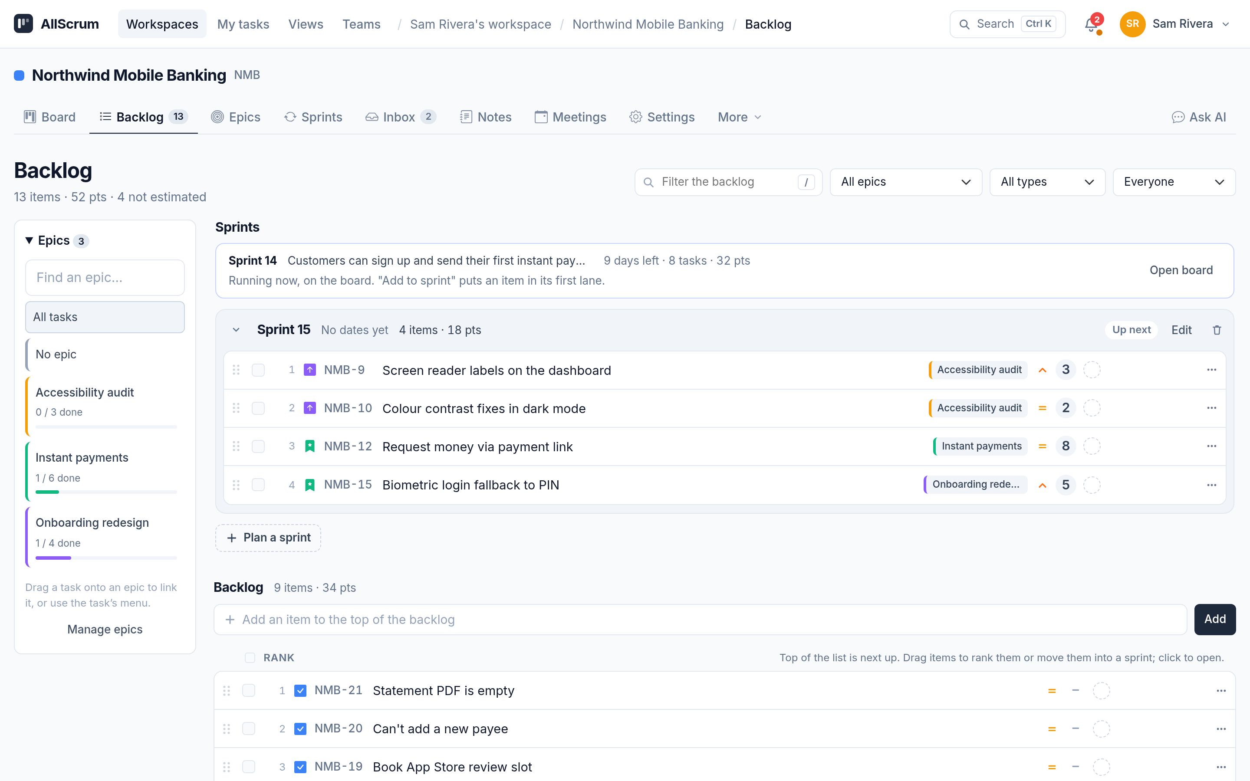Open the All epics dropdown

click(x=905, y=182)
